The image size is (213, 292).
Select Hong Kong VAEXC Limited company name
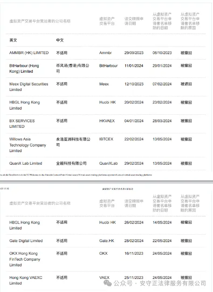point(26,280)
